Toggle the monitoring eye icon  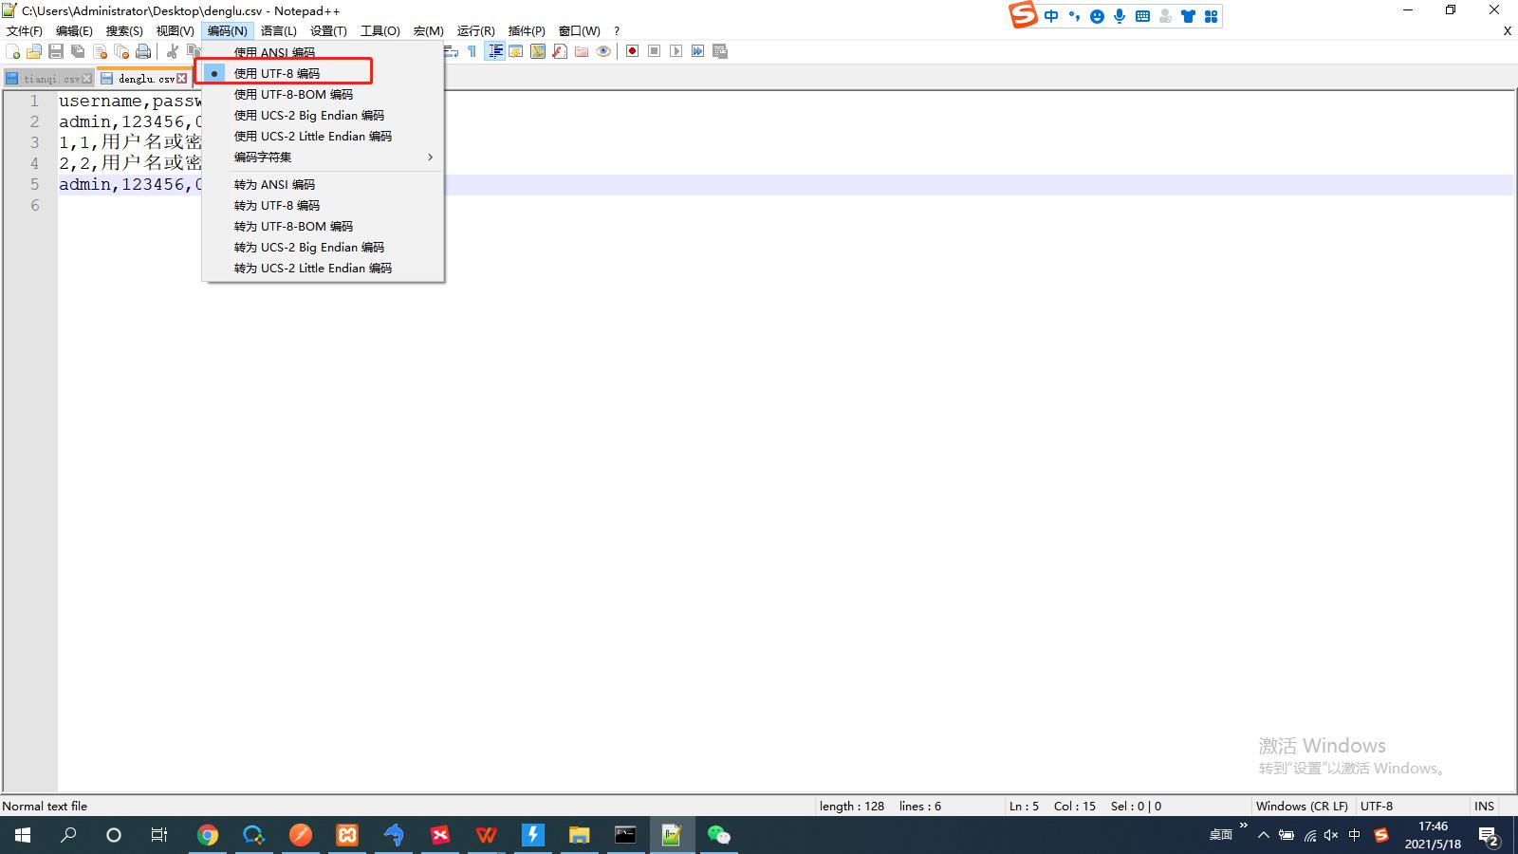click(x=603, y=51)
